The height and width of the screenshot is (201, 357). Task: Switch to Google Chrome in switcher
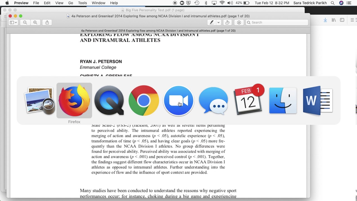tap(144, 100)
